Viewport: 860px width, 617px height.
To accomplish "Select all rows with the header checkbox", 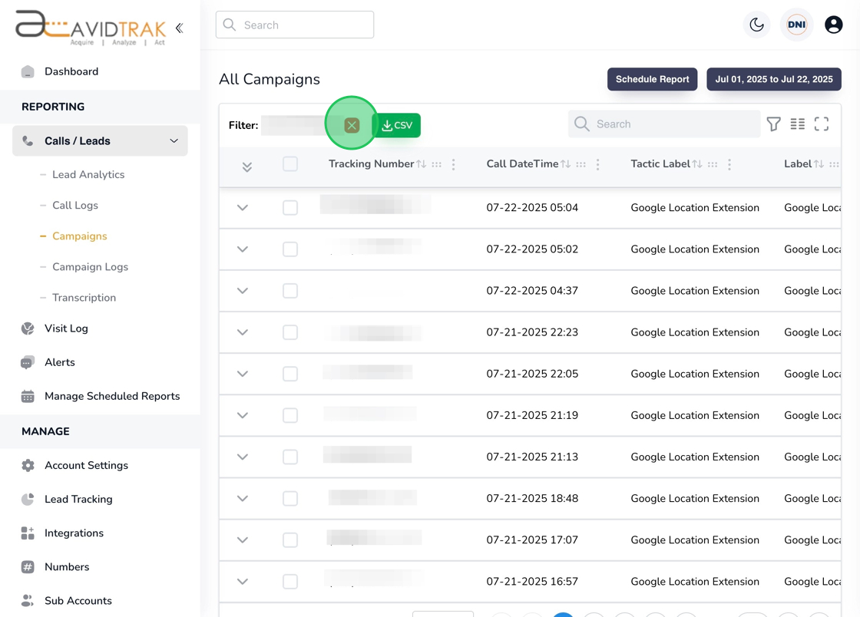I will click(290, 163).
